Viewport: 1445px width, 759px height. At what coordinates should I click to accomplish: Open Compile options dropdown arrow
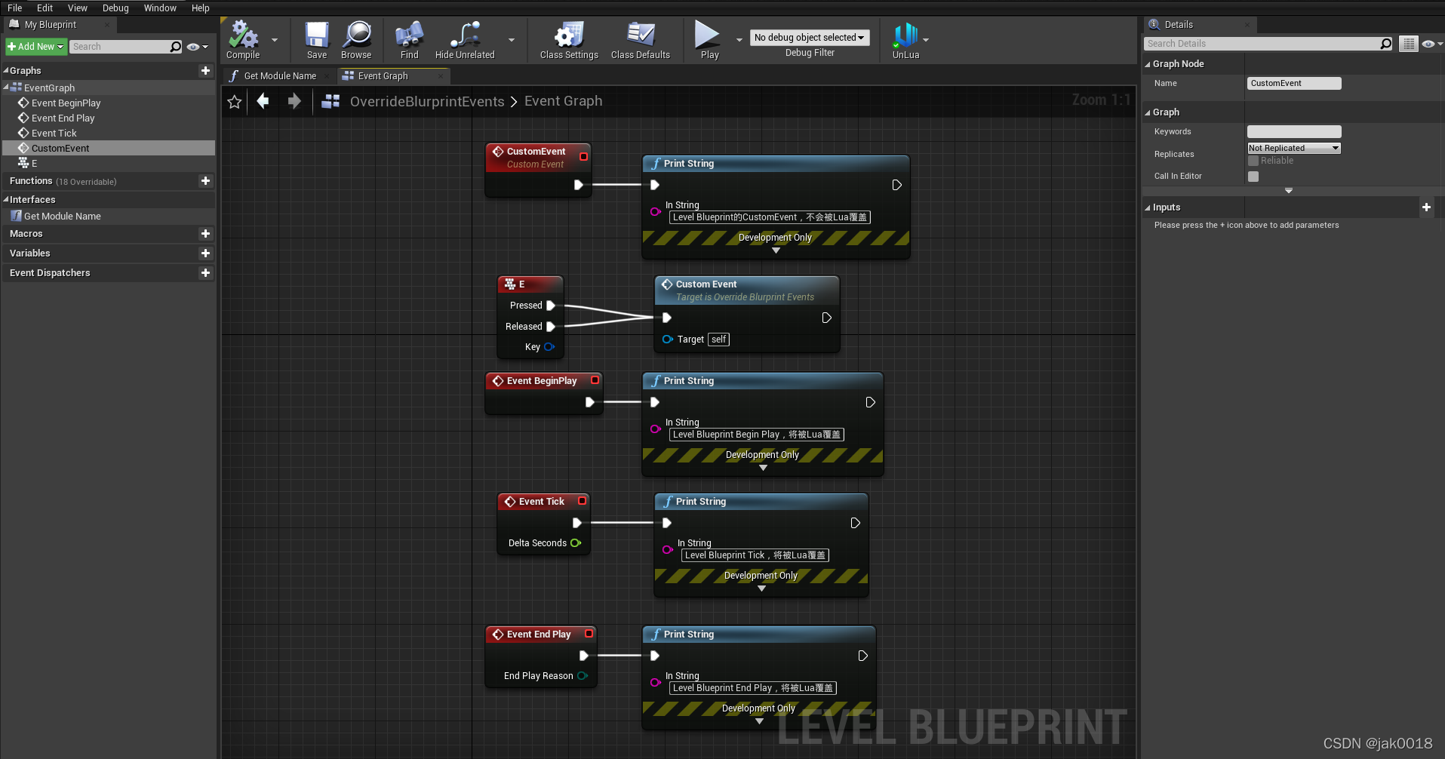tap(275, 40)
